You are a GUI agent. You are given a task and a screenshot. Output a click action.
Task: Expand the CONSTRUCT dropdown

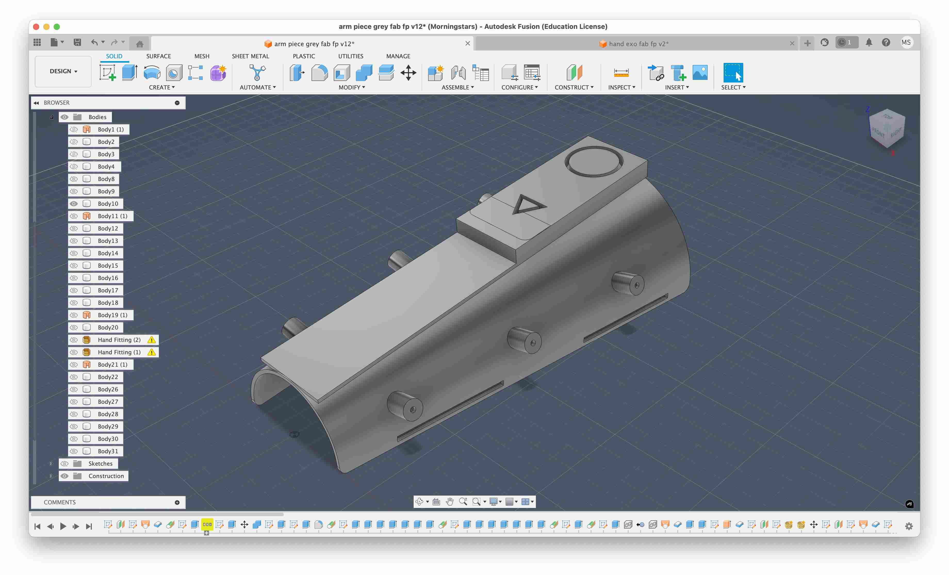[x=574, y=87]
